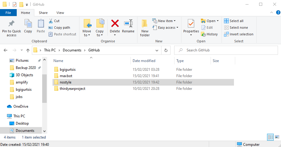The height and width of the screenshot is (147, 281).
Task: Switch to Details view layout toggle
Action: pos(270,137)
